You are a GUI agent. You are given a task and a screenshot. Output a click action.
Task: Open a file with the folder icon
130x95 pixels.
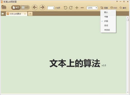(x=4, y=7)
